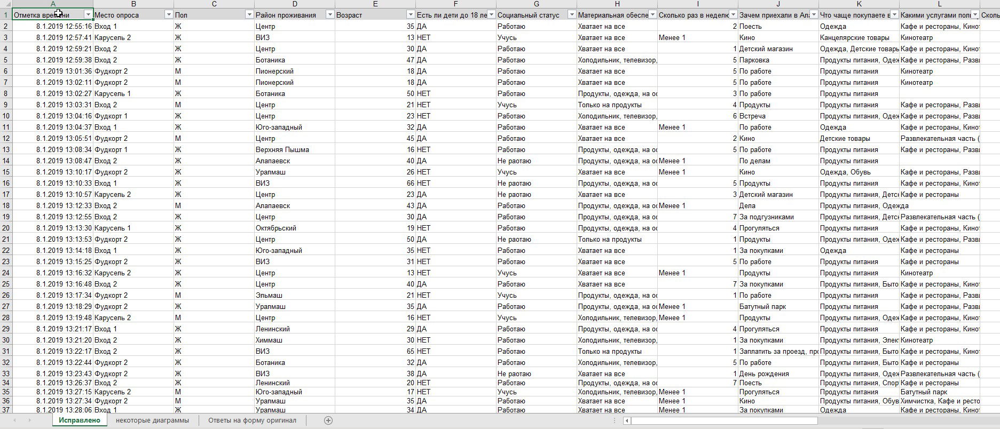The image size is (1000, 429).
Task: Select cell Химмаш in column D
Action: click(295, 340)
